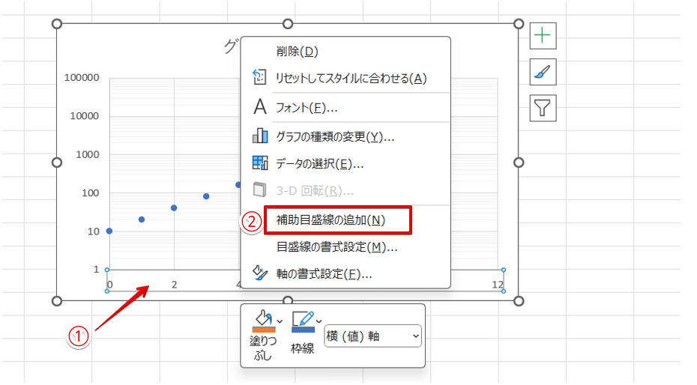
Task: Click the data point near value 10
Action: pos(109,231)
